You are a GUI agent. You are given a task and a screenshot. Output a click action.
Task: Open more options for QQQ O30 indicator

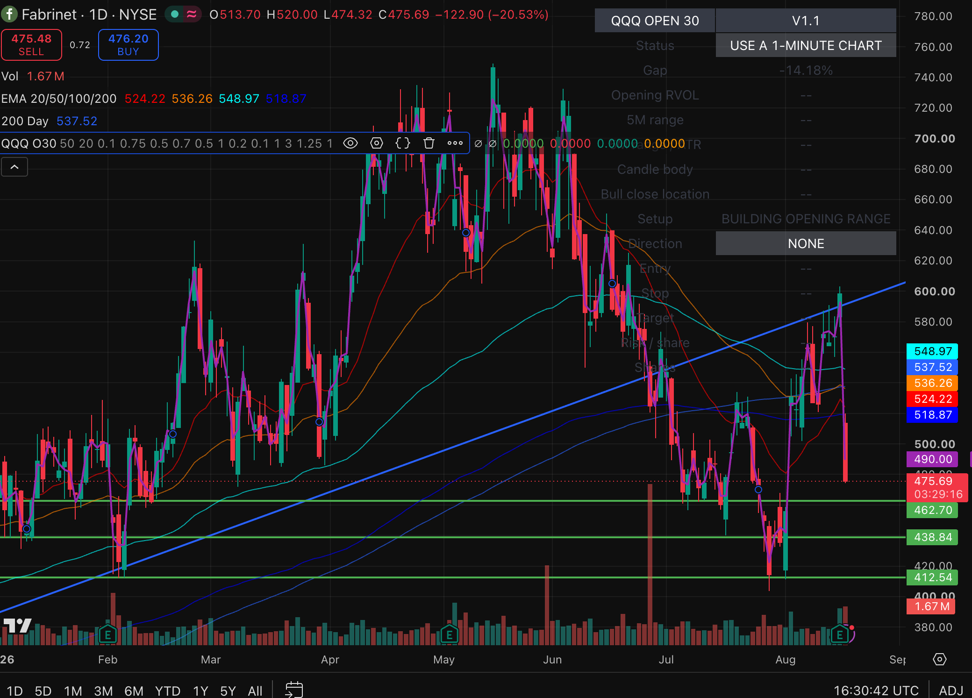pos(455,143)
